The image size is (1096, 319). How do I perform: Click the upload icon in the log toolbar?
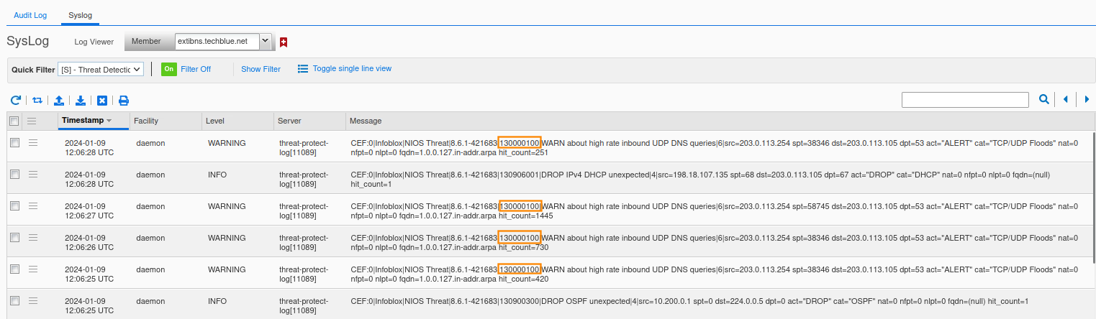(x=59, y=101)
